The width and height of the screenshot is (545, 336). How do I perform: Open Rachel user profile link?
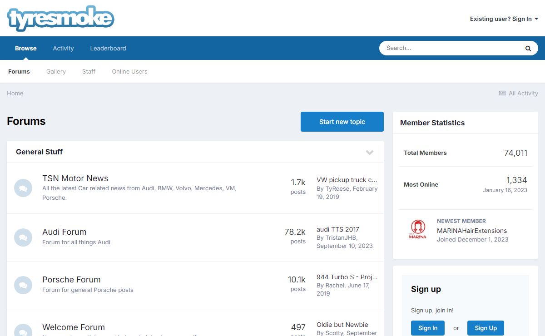tap(335, 286)
